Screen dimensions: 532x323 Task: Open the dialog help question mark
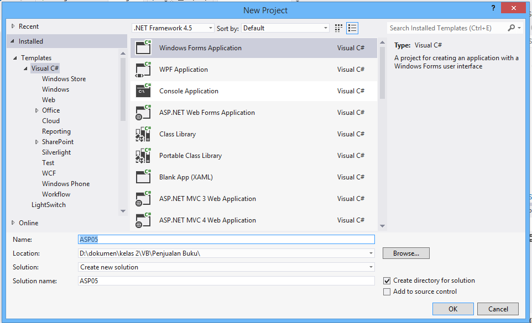click(x=493, y=8)
